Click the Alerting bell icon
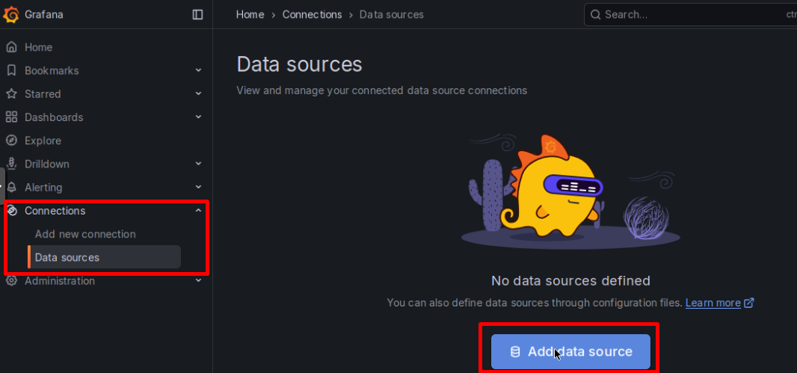This screenshot has width=797, height=373. coord(11,188)
